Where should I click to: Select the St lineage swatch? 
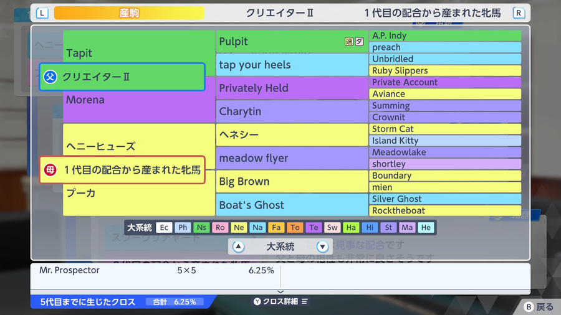(388, 227)
